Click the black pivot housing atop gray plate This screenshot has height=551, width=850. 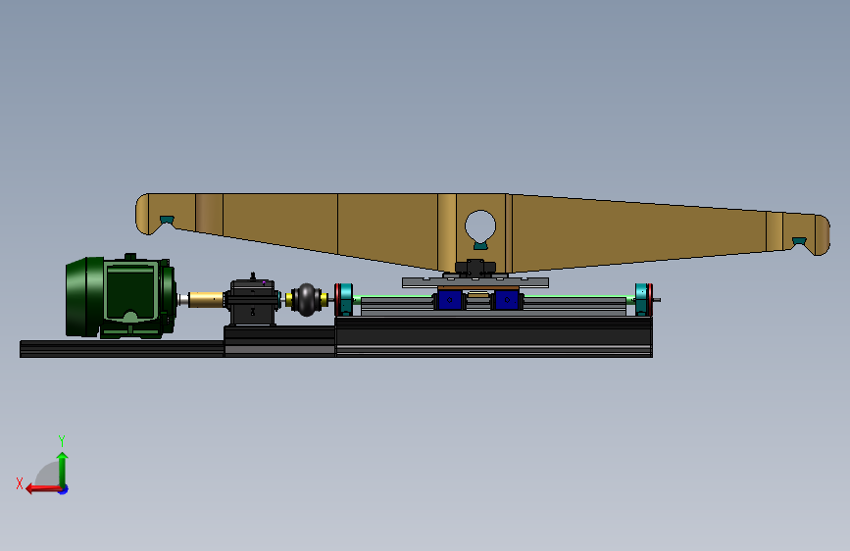pyautogui.click(x=475, y=267)
